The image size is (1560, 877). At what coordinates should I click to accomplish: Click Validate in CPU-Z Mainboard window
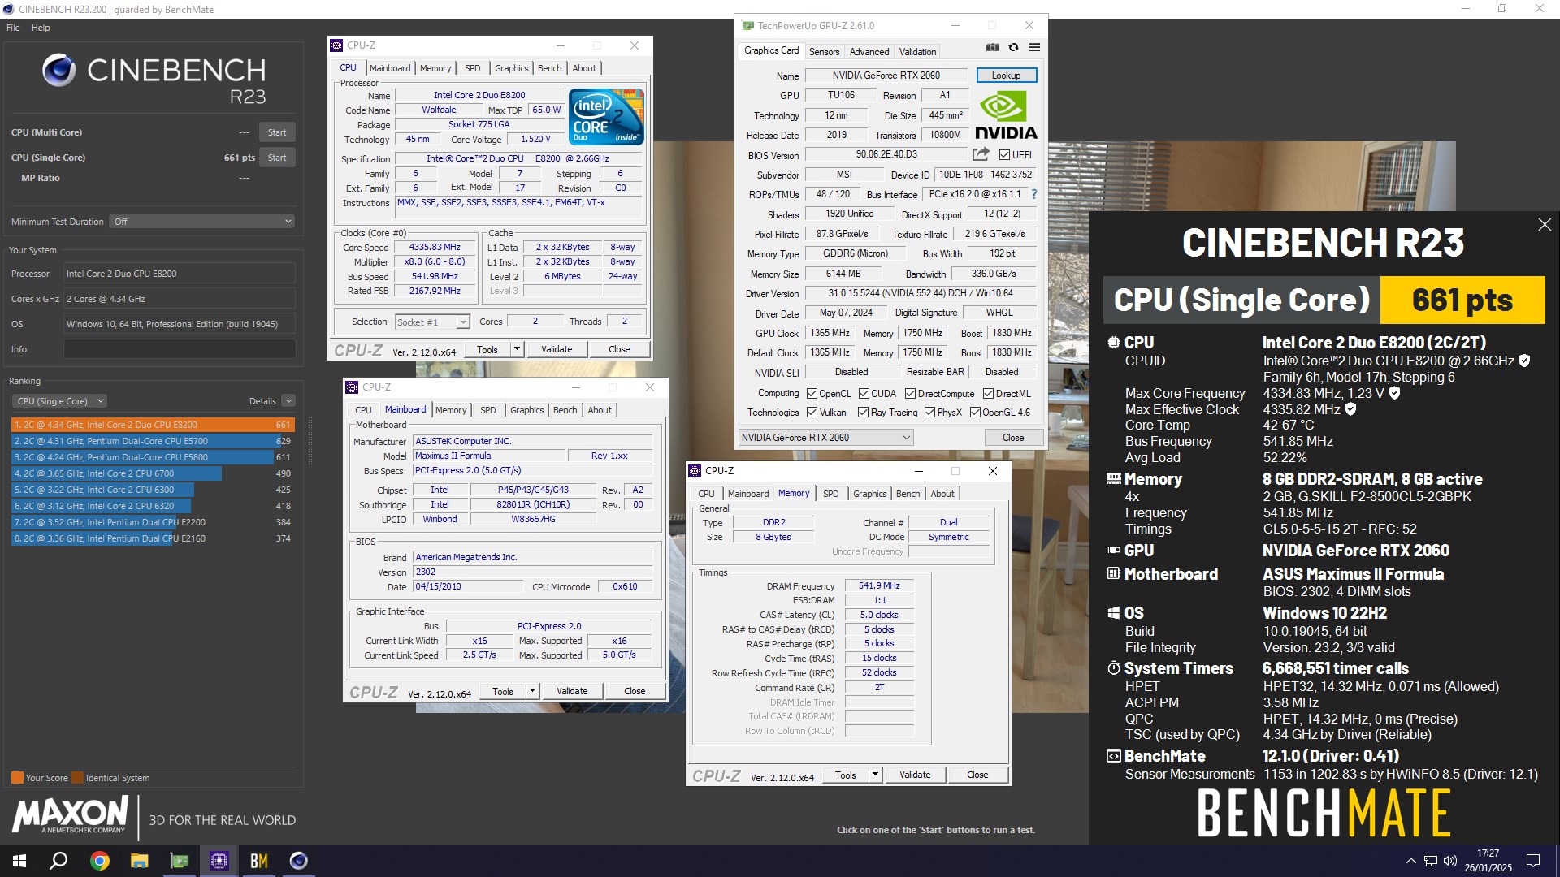point(572,691)
